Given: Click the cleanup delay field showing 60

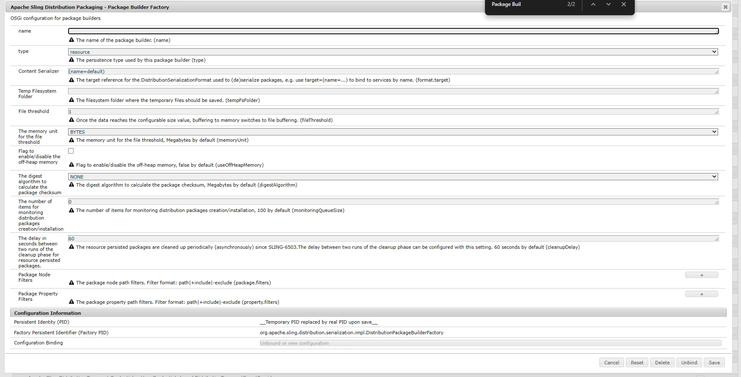Looking at the screenshot, I should (x=393, y=239).
